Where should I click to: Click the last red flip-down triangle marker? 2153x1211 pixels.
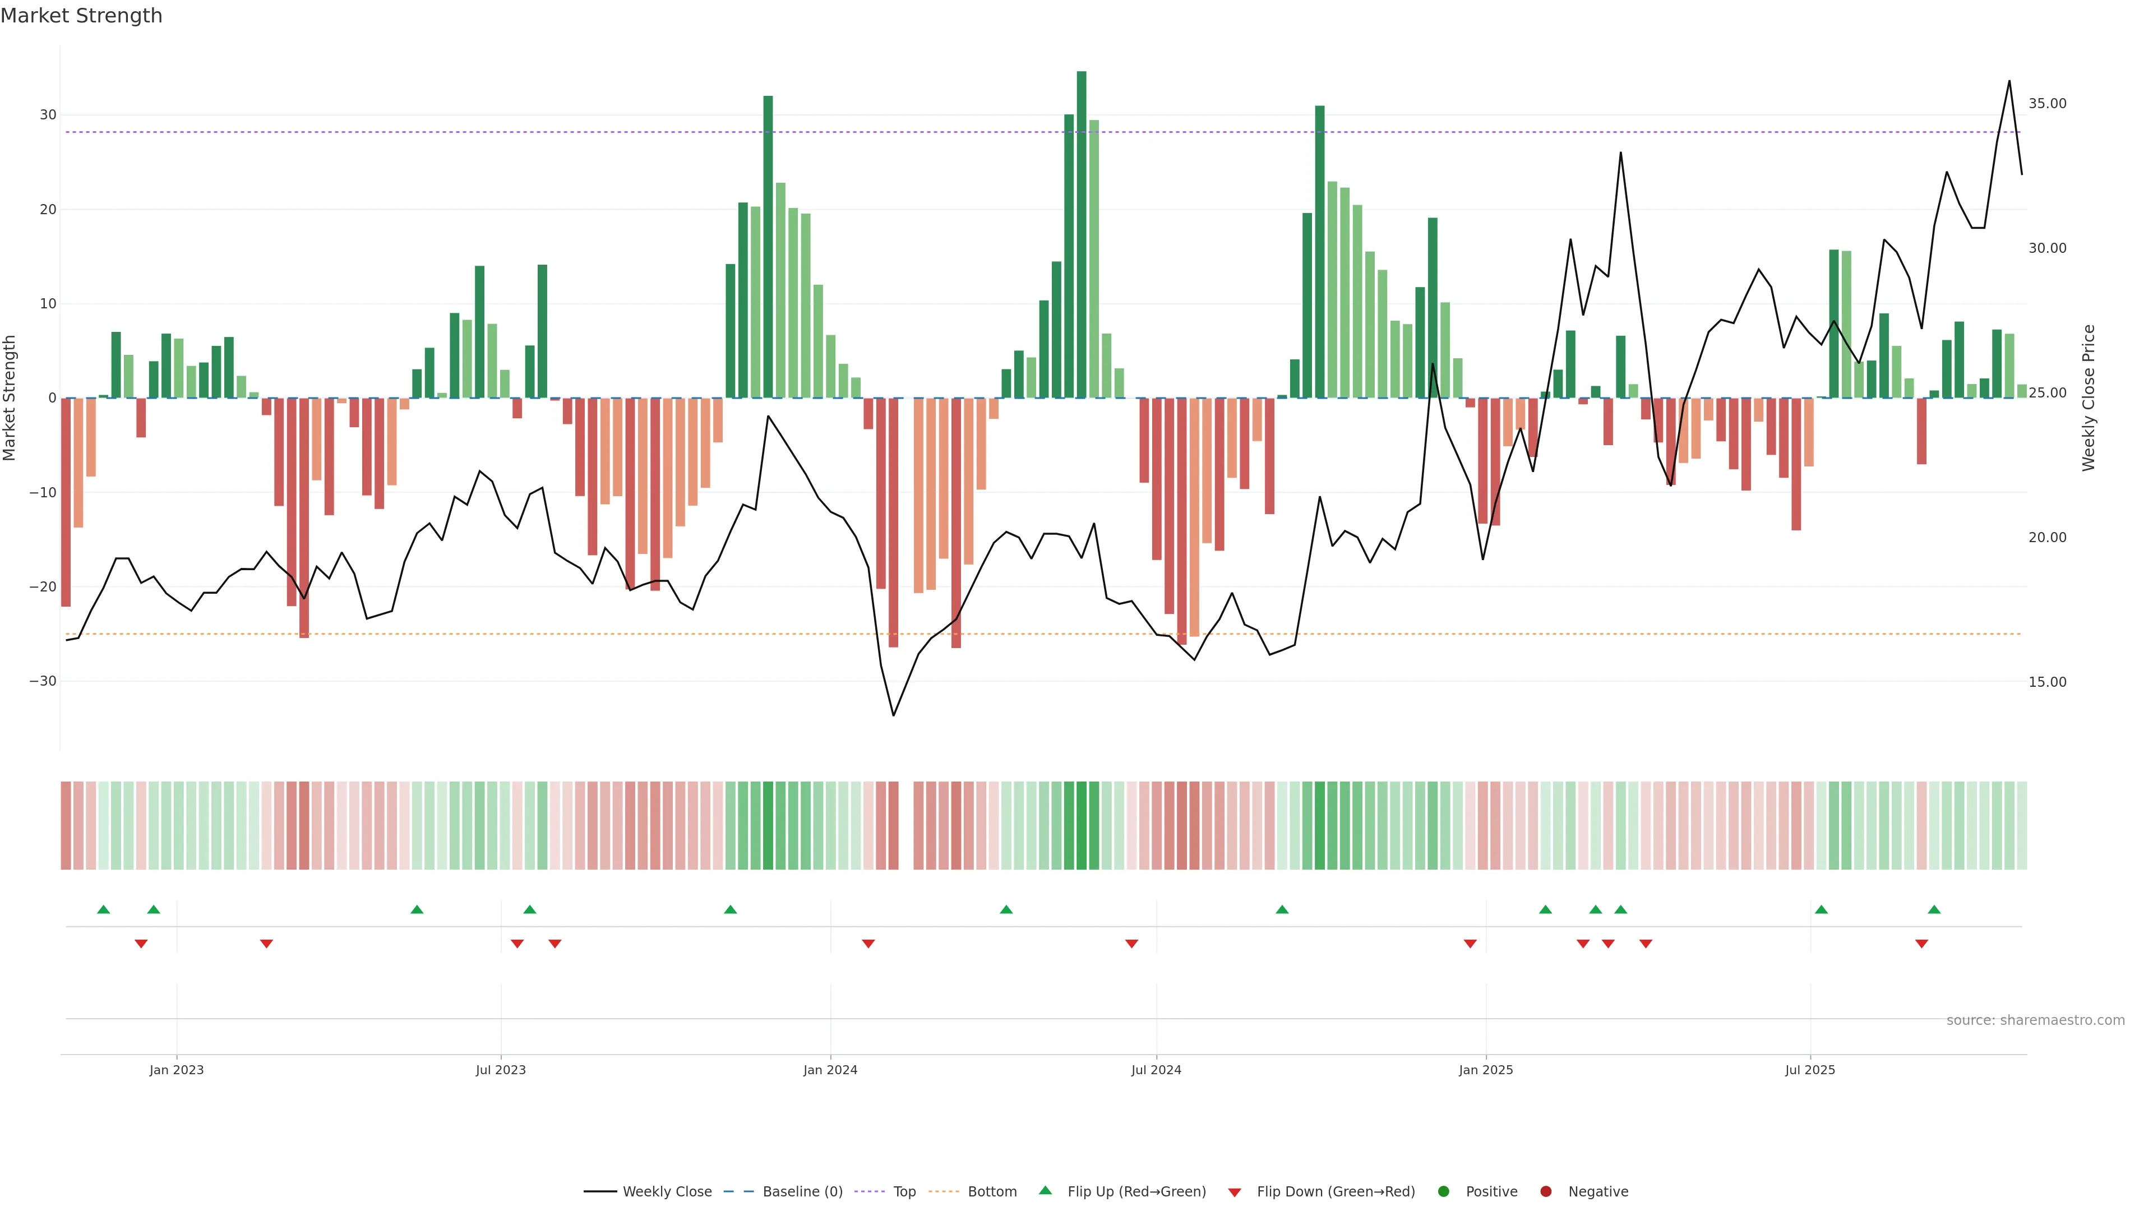1921,944
